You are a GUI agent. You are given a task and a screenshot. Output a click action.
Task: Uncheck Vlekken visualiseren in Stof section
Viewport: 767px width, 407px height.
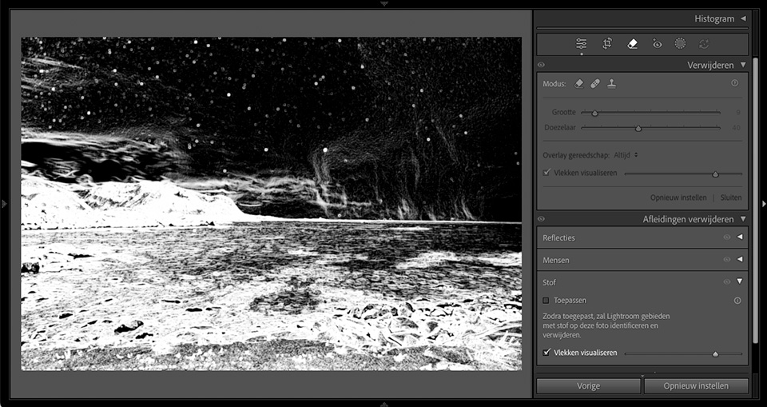click(546, 353)
